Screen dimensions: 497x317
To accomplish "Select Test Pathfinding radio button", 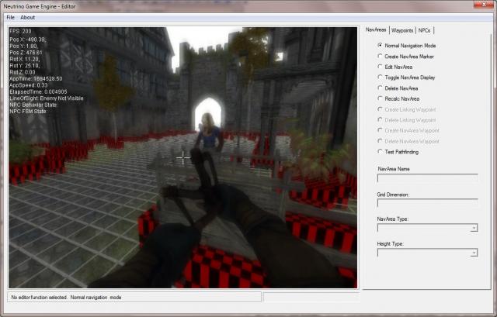I will click(380, 151).
